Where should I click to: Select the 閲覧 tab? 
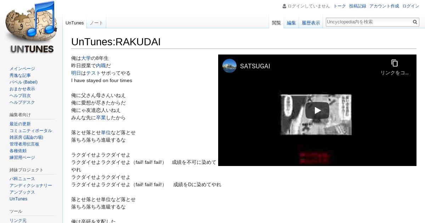(x=276, y=23)
